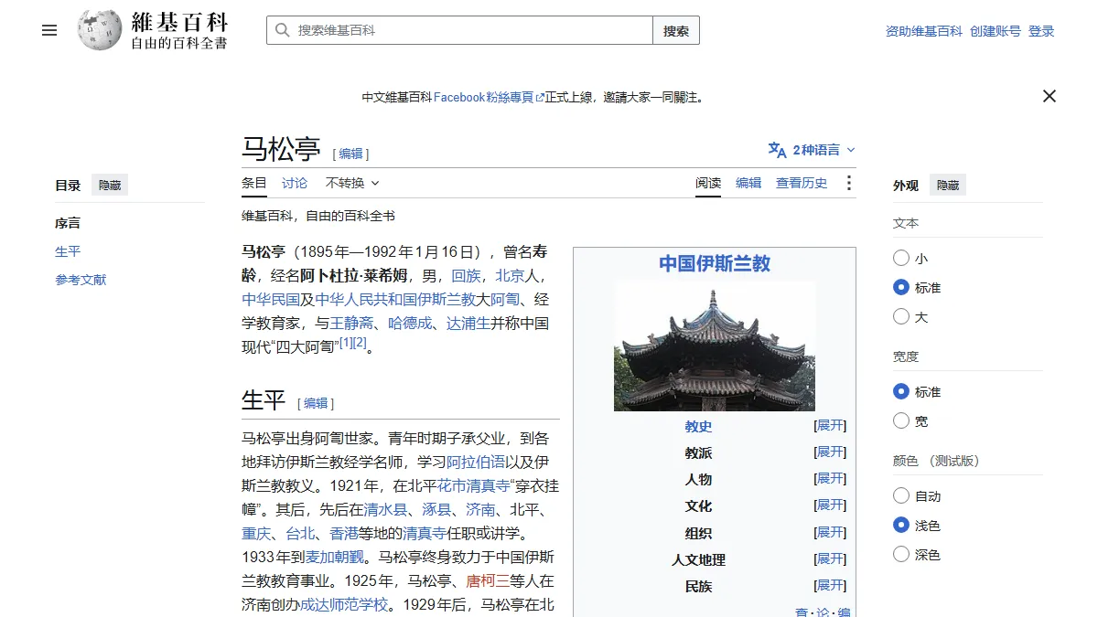Image resolution: width=1098 pixels, height=617 pixels.
Task: Switch to the 讨论 tab
Action: point(295,183)
